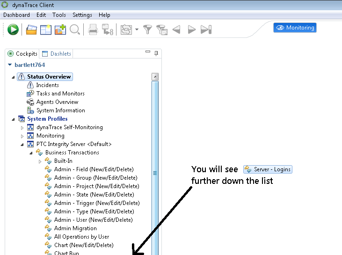Expand the Built-In node
The height and width of the screenshot is (255, 342).
coord(40,161)
